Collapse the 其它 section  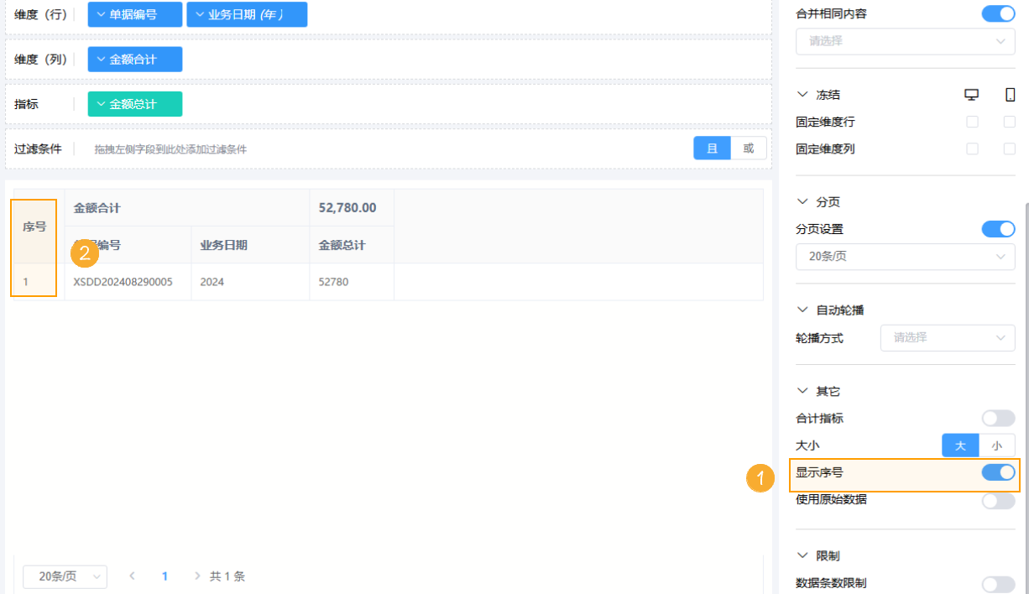(x=802, y=392)
